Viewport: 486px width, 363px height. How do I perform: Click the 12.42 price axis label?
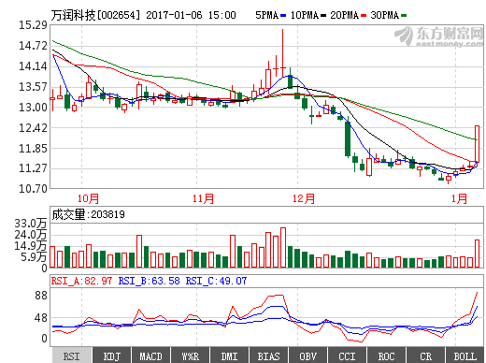coord(33,128)
